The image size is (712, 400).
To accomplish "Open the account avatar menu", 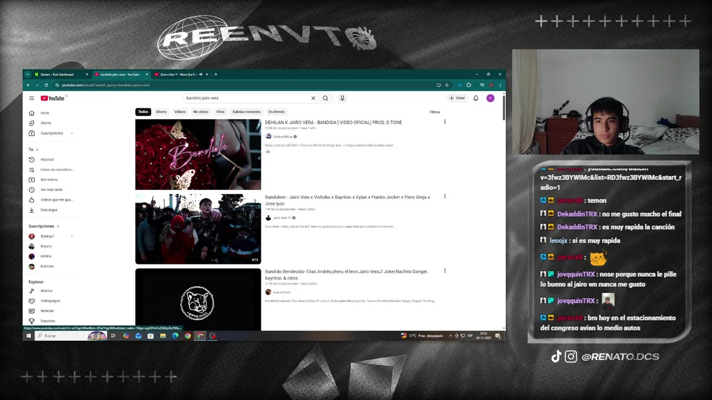I will 490,98.
